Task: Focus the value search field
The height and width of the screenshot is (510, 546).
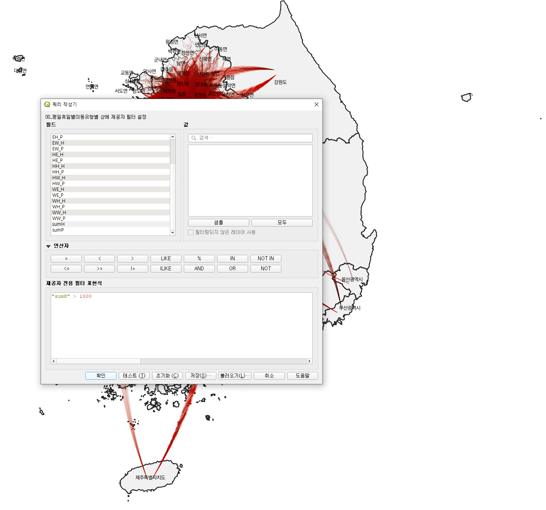Action: [x=250, y=138]
